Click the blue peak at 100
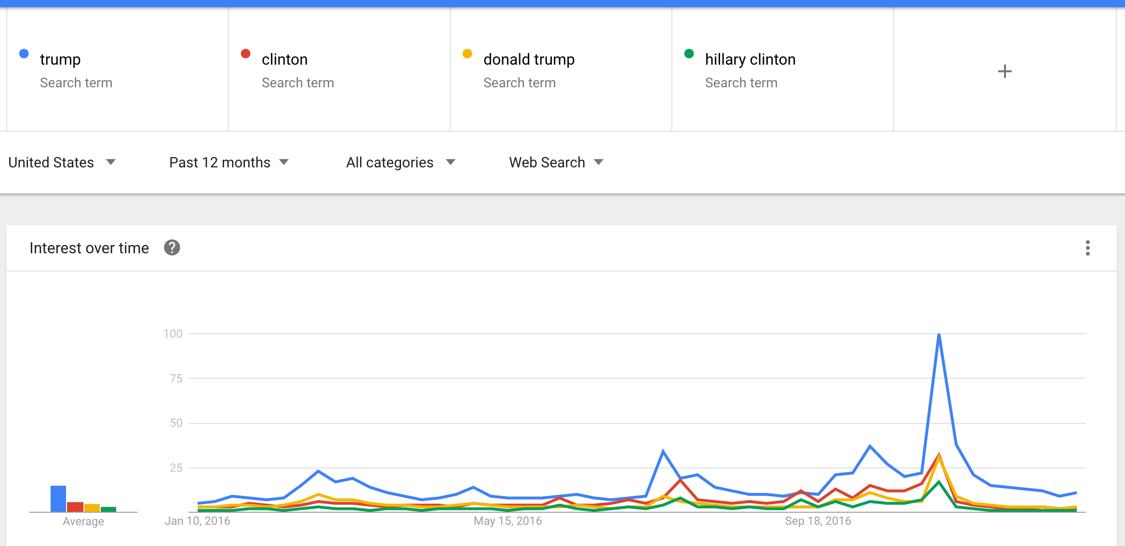The width and height of the screenshot is (1125, 546). pos(939,334)
